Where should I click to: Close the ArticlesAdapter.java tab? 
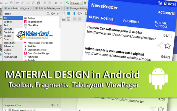click(62, 8)
